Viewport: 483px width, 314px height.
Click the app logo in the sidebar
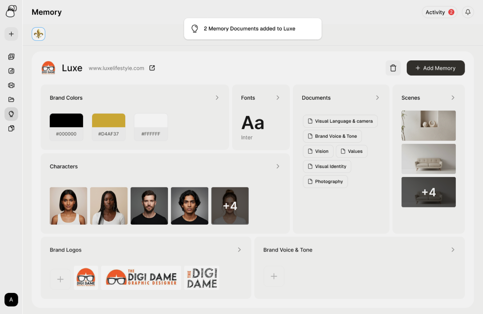point(11,11)
